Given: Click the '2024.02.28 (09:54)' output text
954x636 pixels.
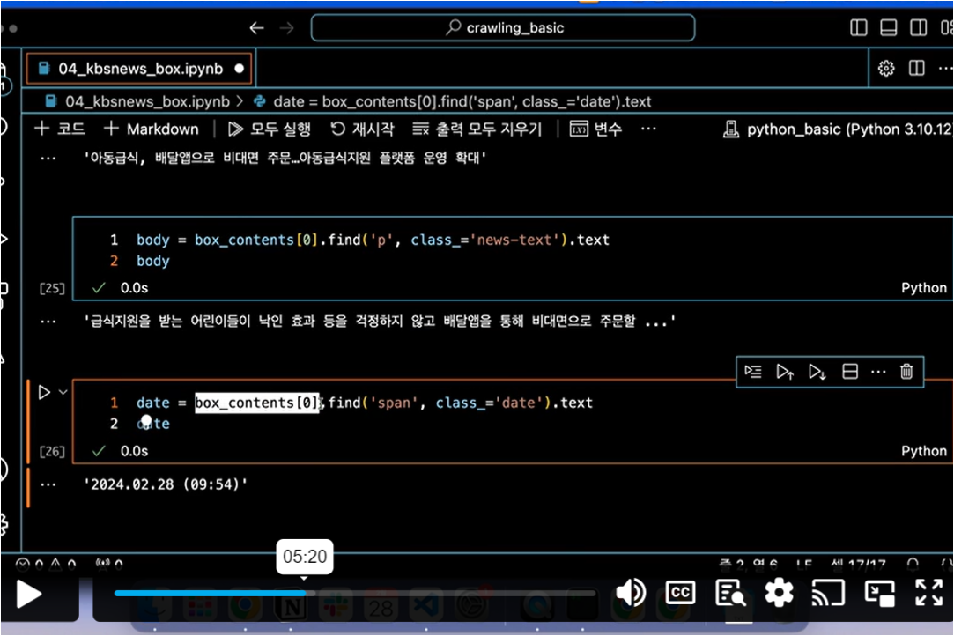Looking at the screenshot, I should click(166, 484).
